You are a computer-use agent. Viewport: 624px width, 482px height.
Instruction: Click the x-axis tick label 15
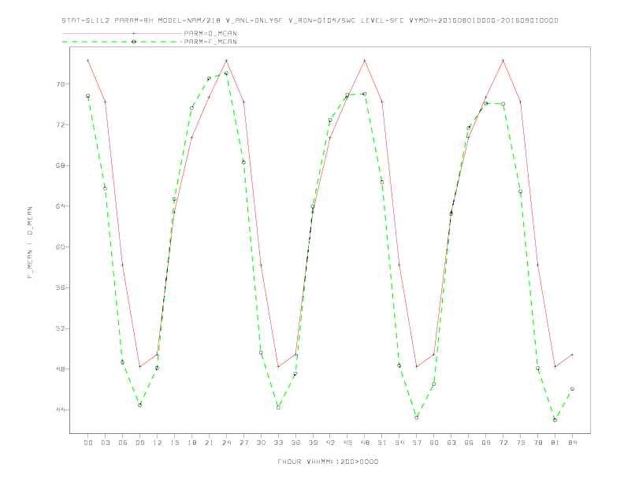[x=174, y=443]
